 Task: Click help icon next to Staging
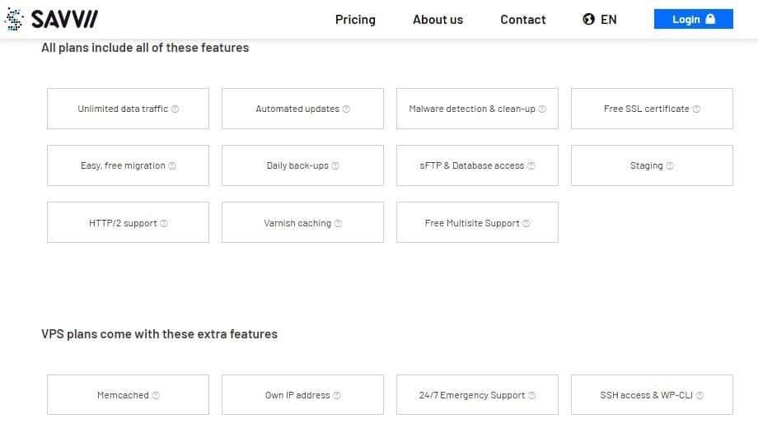[670, 165]
